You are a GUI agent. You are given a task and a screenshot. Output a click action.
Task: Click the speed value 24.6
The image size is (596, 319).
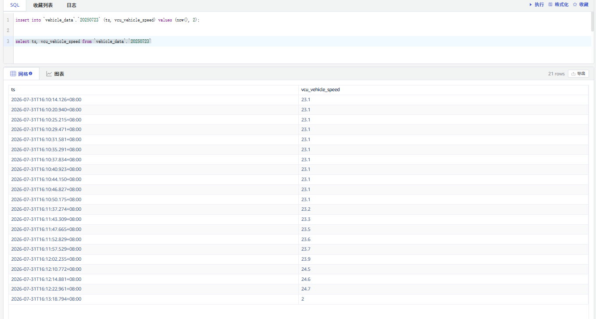(x=306, y=279)
